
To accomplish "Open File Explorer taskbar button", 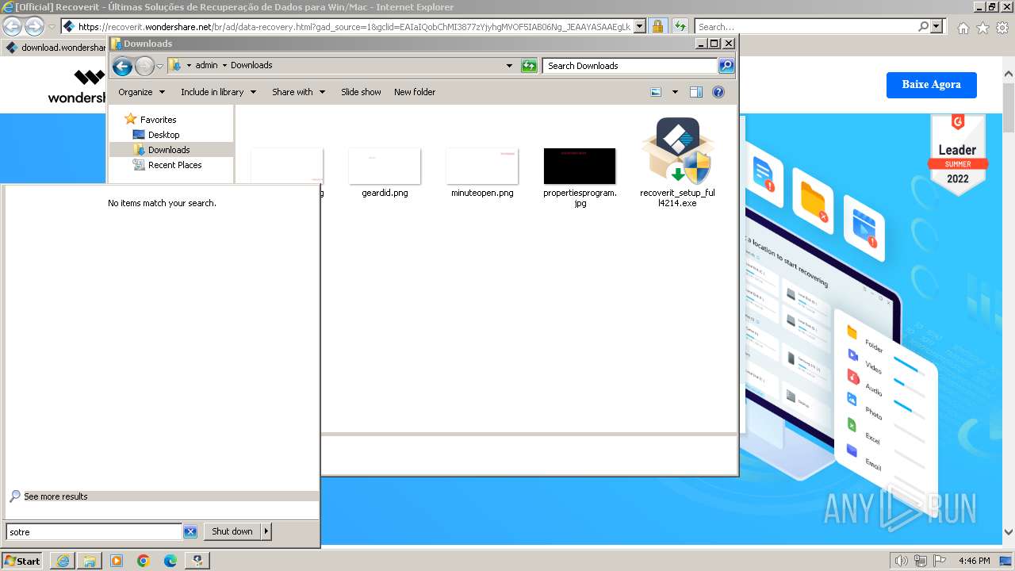I will pos(90,561).
